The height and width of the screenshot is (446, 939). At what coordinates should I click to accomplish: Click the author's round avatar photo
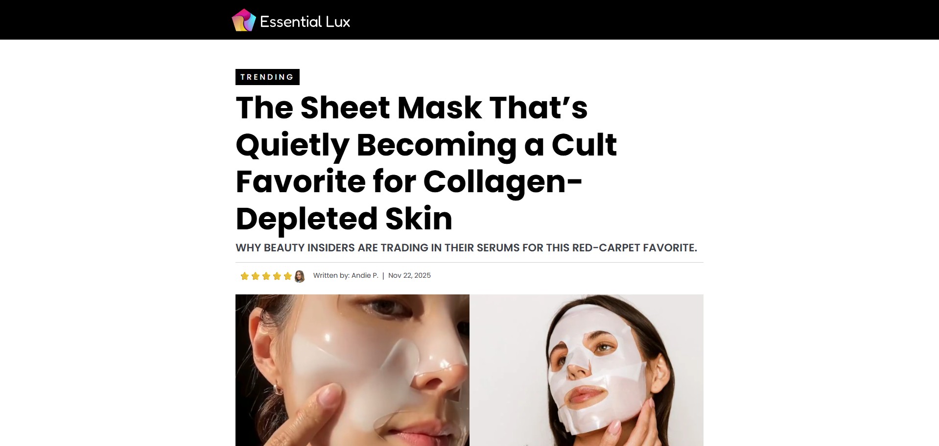(x=300, y=276)
